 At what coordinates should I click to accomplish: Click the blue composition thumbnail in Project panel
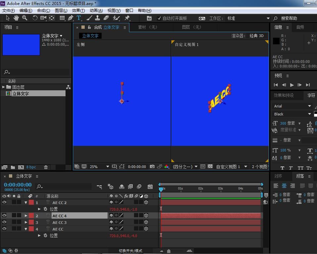coord(21,45)
